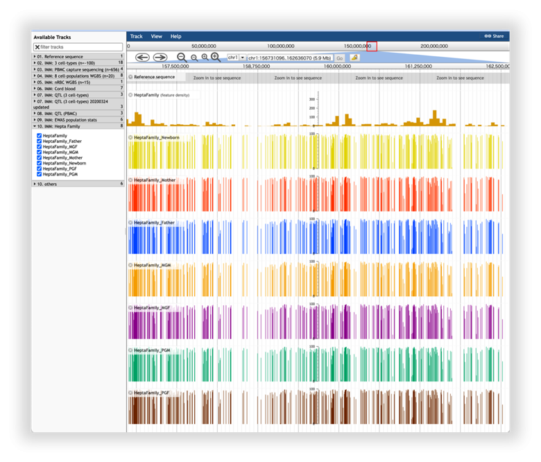Uncheck the HeptaFamily_Father track checkbox
This screenshot has height=462, width=541.
click(40, 141)
